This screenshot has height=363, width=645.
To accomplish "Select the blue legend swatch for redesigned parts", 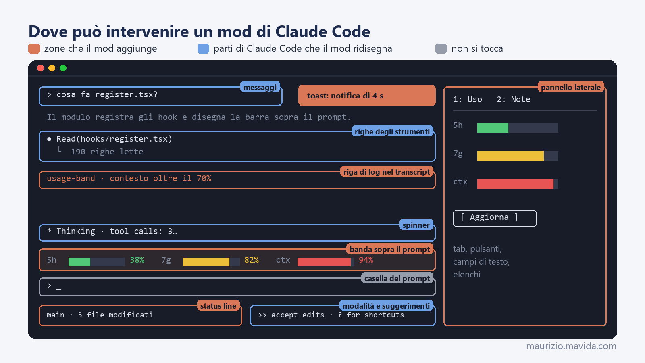I will point(203,48).
